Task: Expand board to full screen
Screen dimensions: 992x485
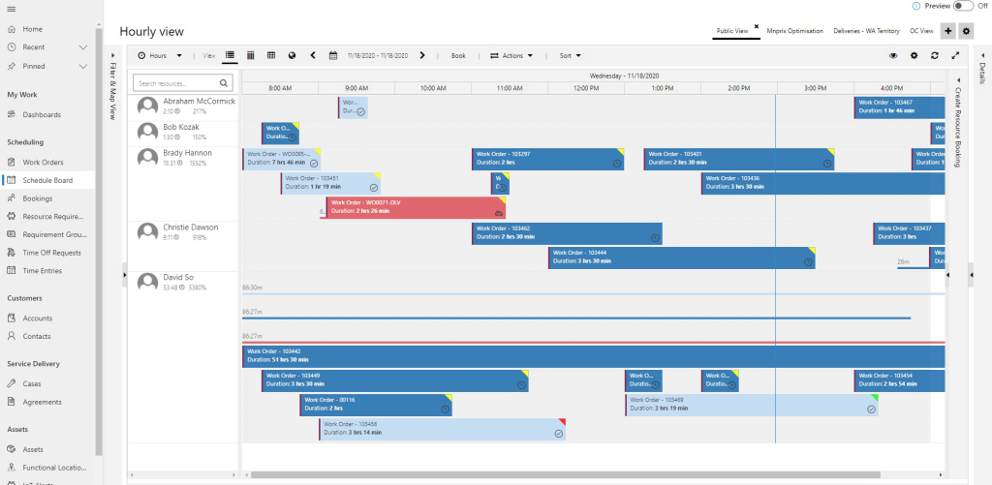Action: (x=955, y=55)
